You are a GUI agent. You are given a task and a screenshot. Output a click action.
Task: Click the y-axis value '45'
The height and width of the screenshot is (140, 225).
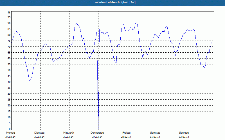click(x=9, y=76)
